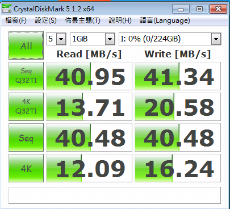Click the Read [MB/s] column header

(89, 54)
